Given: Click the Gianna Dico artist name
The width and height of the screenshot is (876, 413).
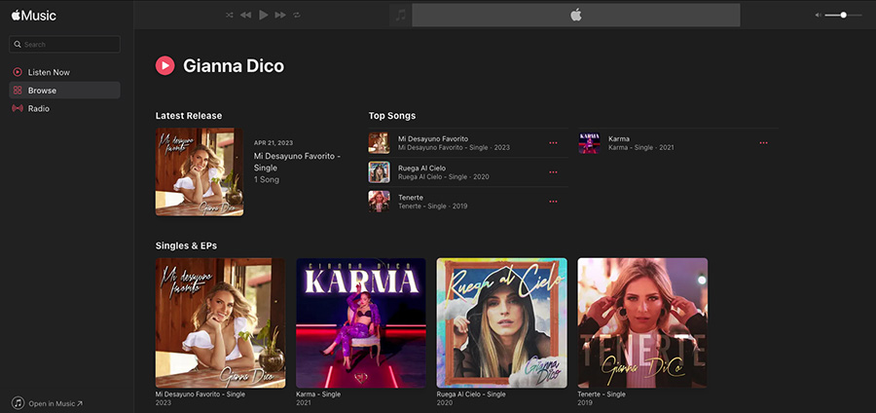Looking at the screenshot, I should pos(234,66).
